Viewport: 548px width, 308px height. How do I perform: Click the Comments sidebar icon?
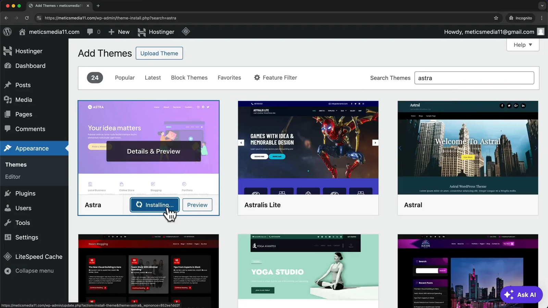click(8, 129)
